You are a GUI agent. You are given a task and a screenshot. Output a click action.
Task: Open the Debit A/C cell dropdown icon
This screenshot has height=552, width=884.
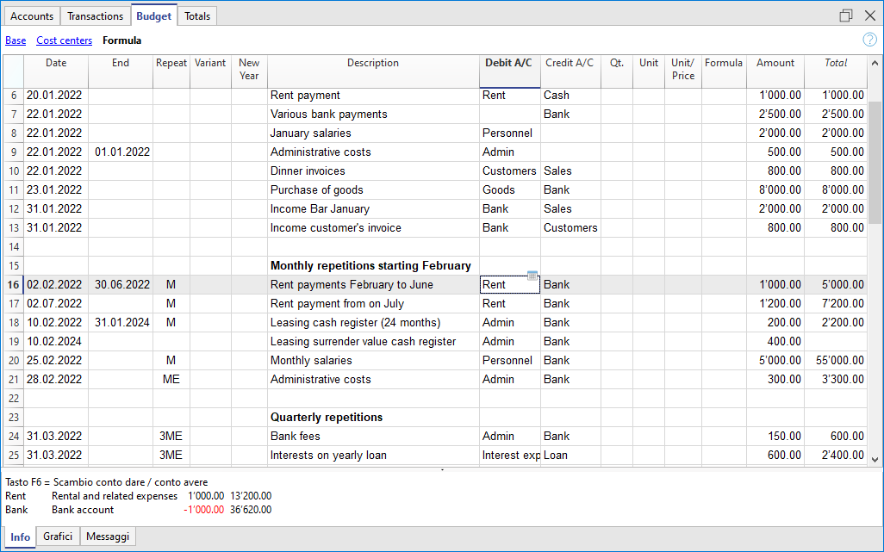[532, 276]
